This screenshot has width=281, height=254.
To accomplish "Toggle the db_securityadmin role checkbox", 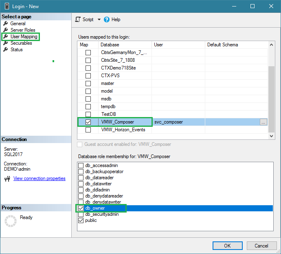I will pyautogui.click(x=81, y=214).
